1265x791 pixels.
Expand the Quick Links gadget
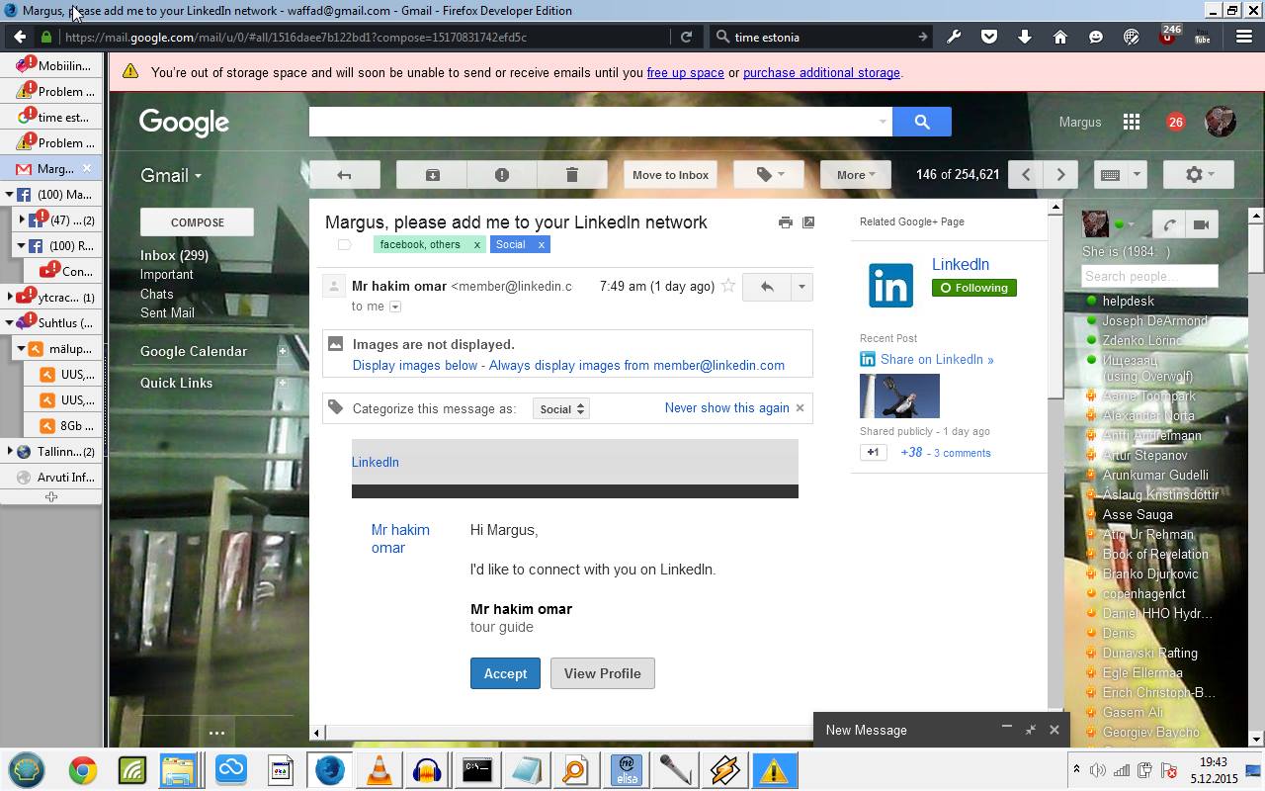[283, 383]
